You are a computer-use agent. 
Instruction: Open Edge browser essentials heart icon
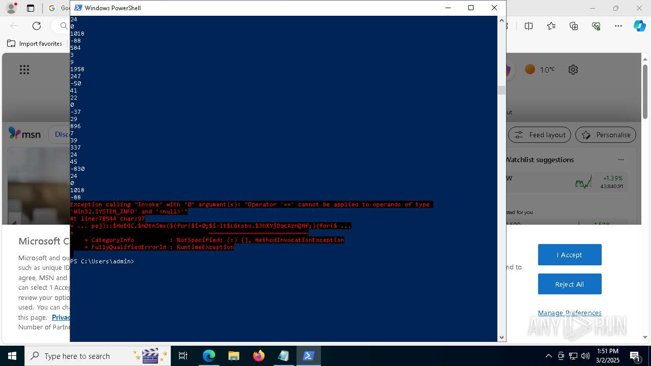[x=596, y=26]
